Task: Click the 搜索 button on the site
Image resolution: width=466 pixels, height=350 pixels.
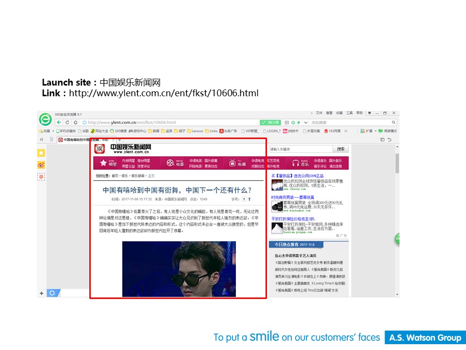Action: click(x=341, y=149)
